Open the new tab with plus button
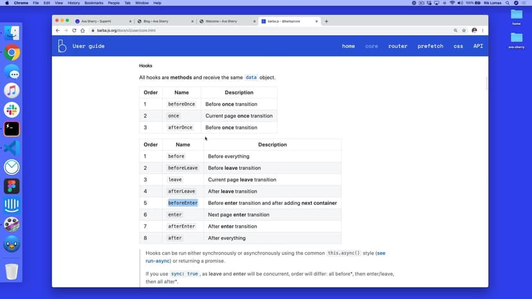Screen dimensions: 532x299 [326, 21]
